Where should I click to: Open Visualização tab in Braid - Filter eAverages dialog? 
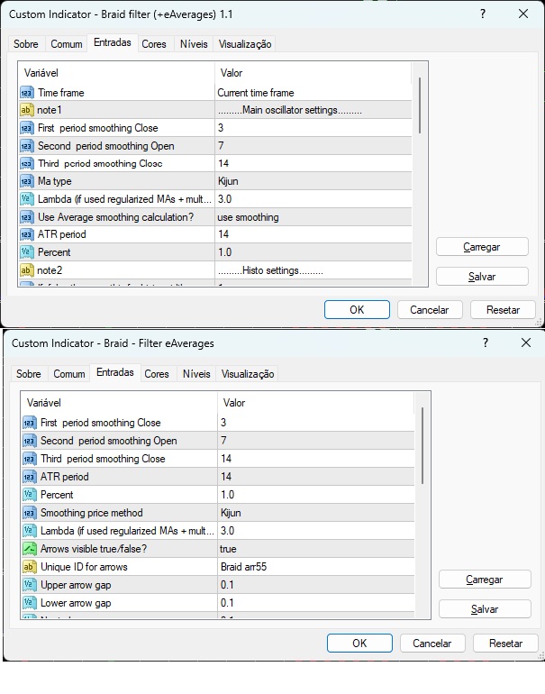point(248,374)
